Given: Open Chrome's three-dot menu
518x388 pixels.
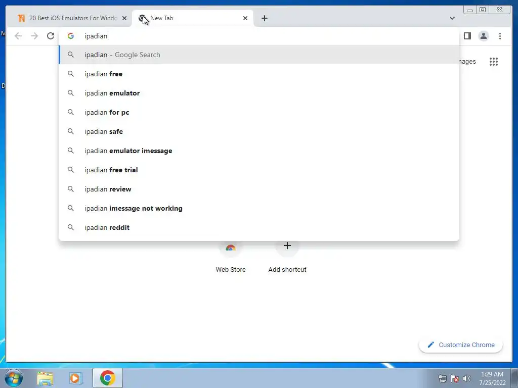Looking at the screenshot, I should coord(500,36).
